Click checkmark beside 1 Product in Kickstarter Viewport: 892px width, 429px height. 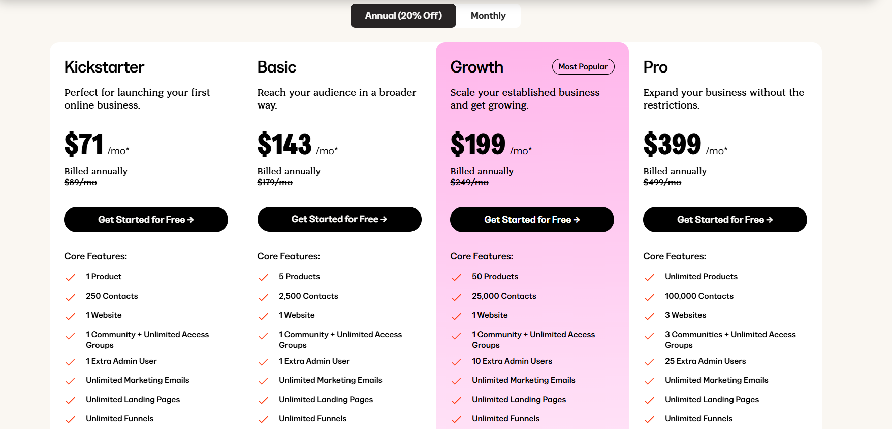coord(70,277)
